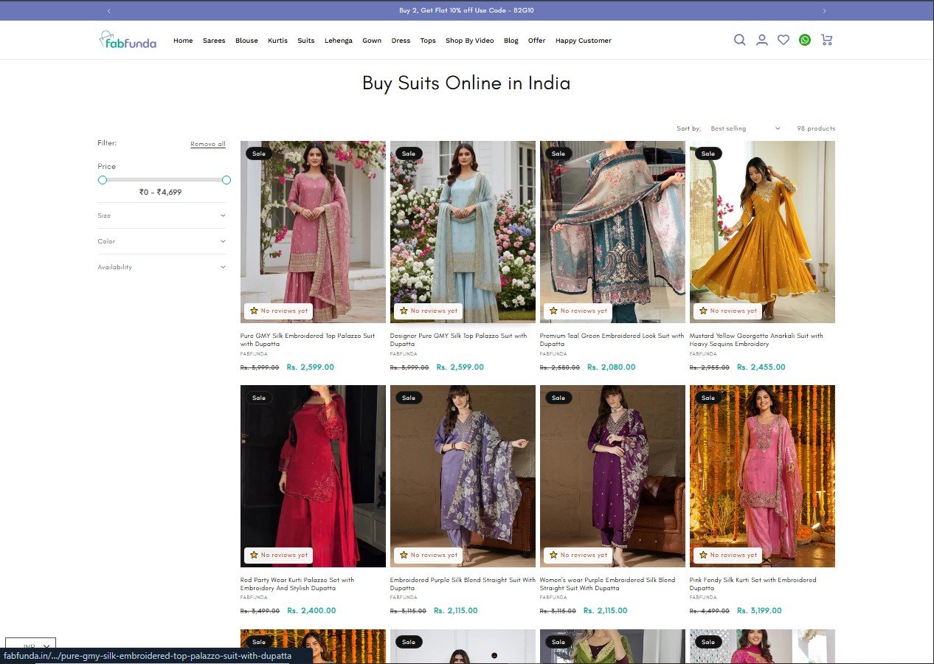Open the Blog page

(511, 41)
